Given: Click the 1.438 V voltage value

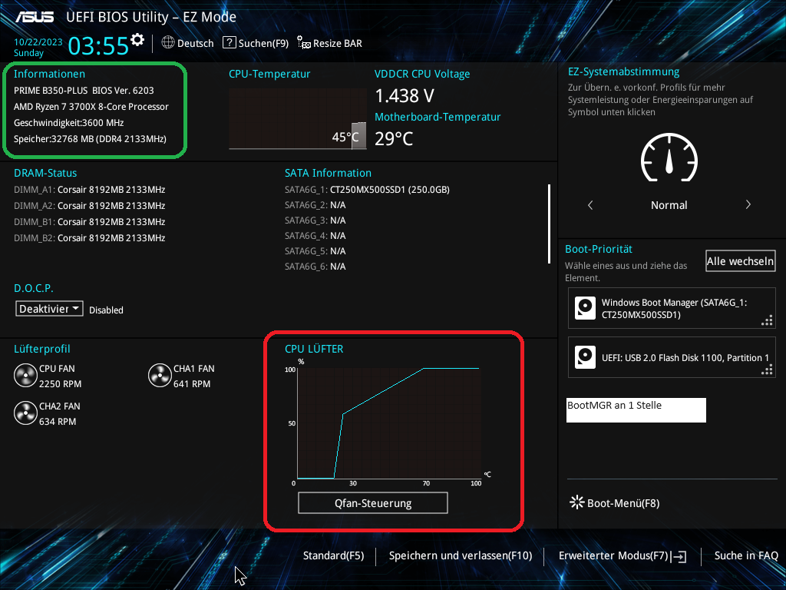Looking at the screenshot, I should click(405, 95).
